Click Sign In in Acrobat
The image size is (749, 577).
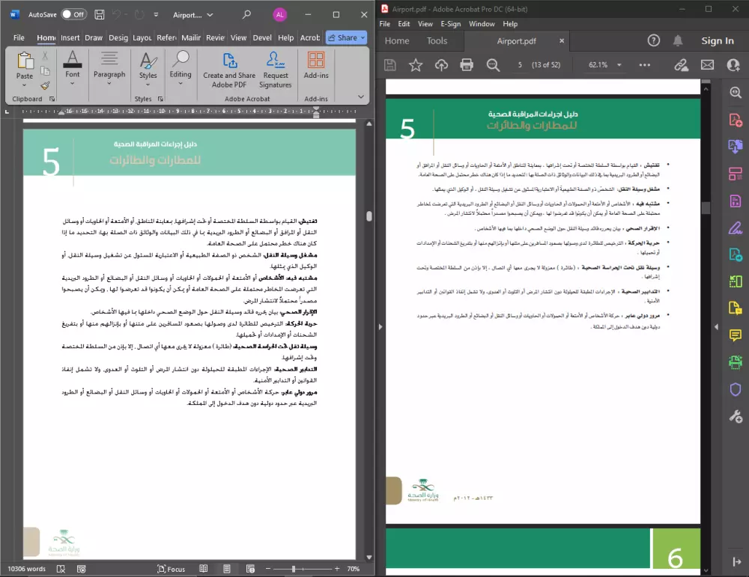(717, 40)
